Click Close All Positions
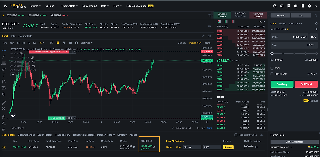Image resolution: width=320 pixels, height=157 pixels. (x=175, y=141)
